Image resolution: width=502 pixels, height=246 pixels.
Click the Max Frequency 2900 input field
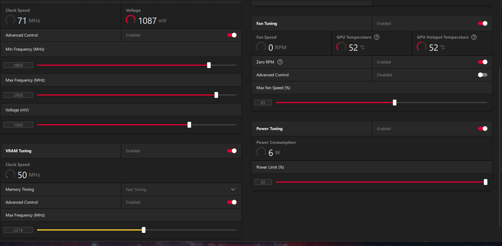pos(18,95)
